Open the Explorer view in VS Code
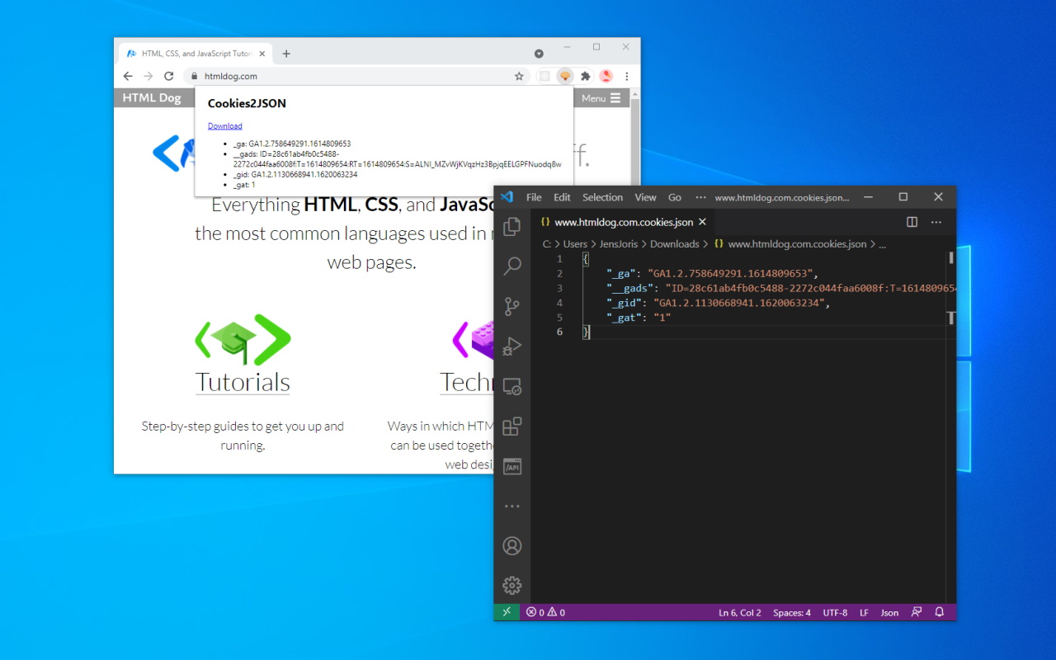Image resolution: width=1056 pixels, height=660 pixels. point(512,225)
